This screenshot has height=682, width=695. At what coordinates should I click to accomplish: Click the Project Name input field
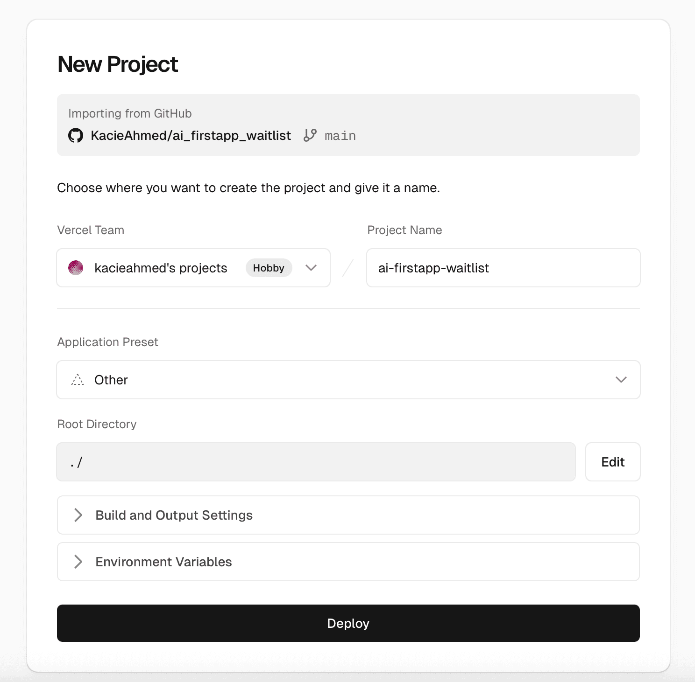(503, 268)
